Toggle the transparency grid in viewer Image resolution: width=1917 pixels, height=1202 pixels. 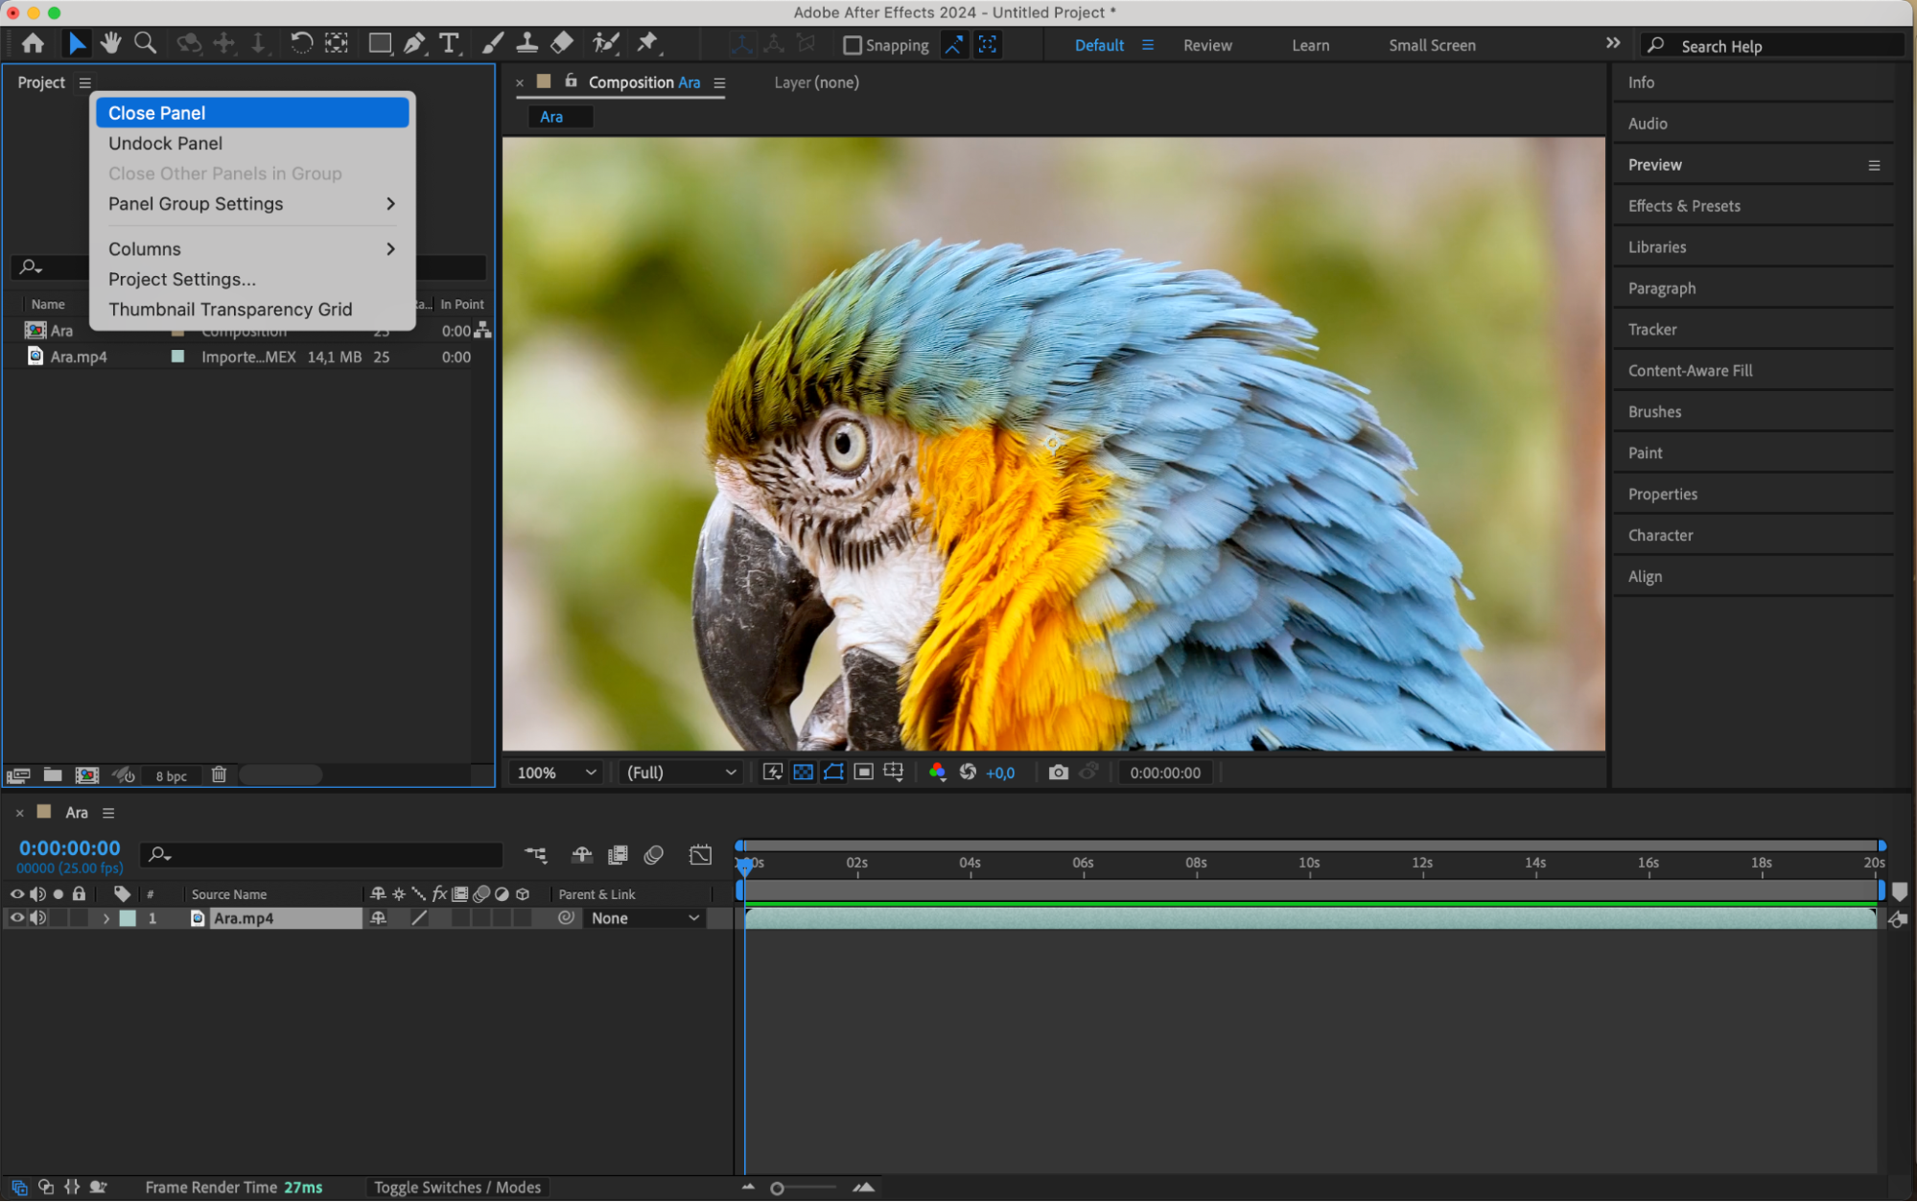(803, 773)
